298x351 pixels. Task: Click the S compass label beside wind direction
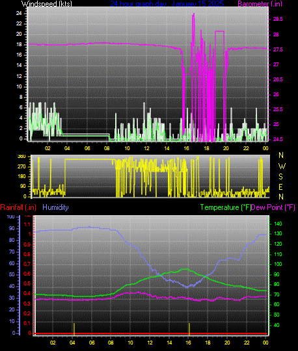click(x=280, y=177)
